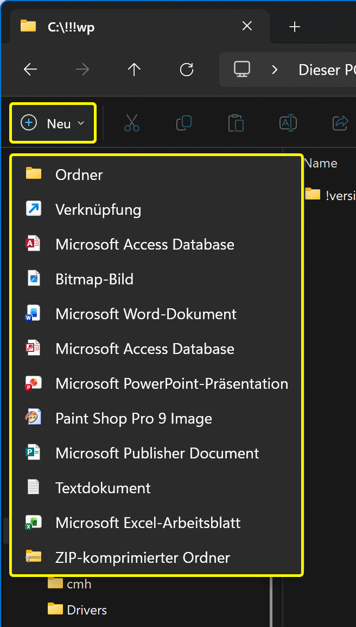Select Microsoft Excel-Arbeitsblatt from list
Viewport: 356px width, 627px height.
pyautogui.click(x=148, y=523)
